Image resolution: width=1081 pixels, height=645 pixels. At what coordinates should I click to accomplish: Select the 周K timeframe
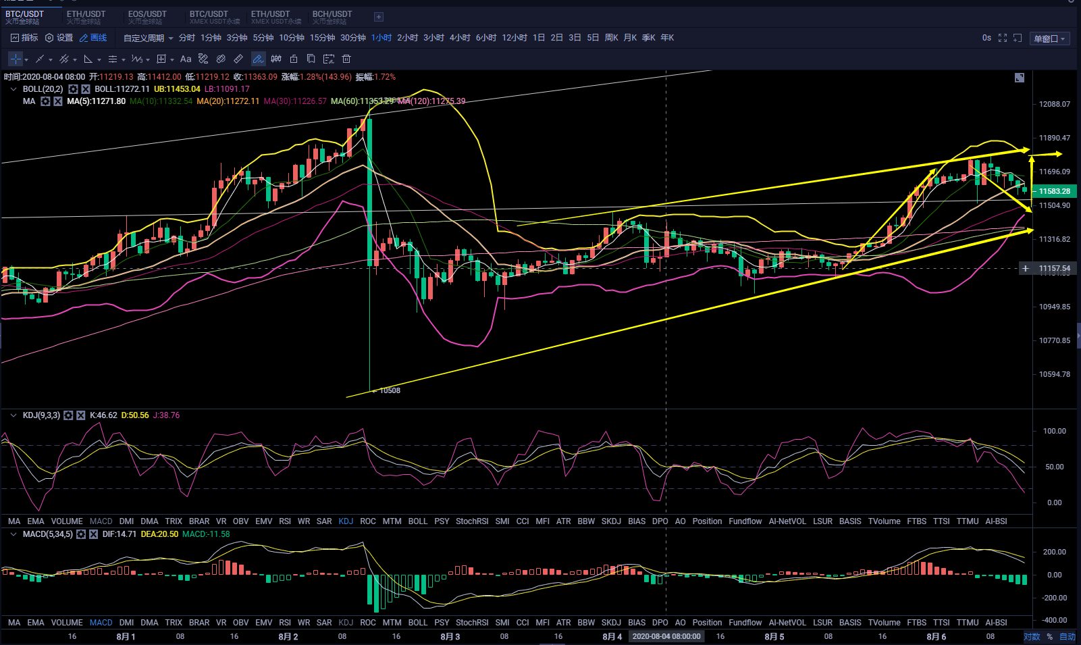pyautogui.click(x=612, y=38)
